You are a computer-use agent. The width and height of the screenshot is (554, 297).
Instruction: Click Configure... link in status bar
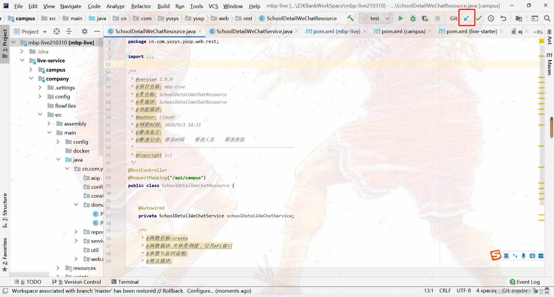click(x=201, y=291)
